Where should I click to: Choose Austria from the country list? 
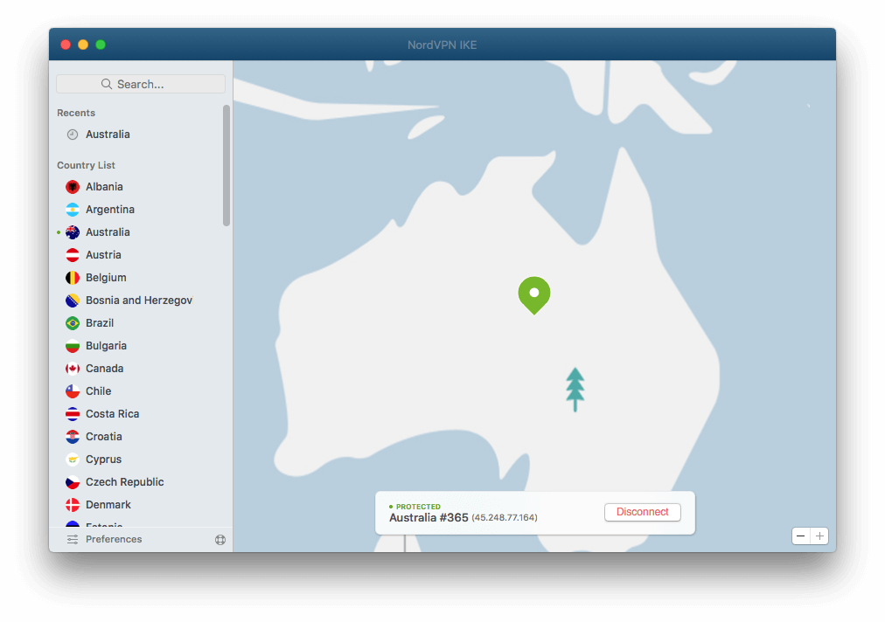pyautogui.click(x=103, y=255)
